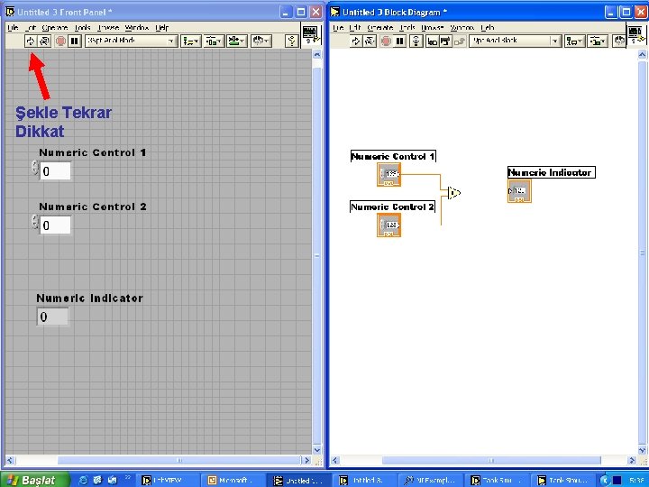649x487 pixels.
Task: Switch to NI Example Finder taskbar button
Action: pyautogui.click(x=429, y=480)
